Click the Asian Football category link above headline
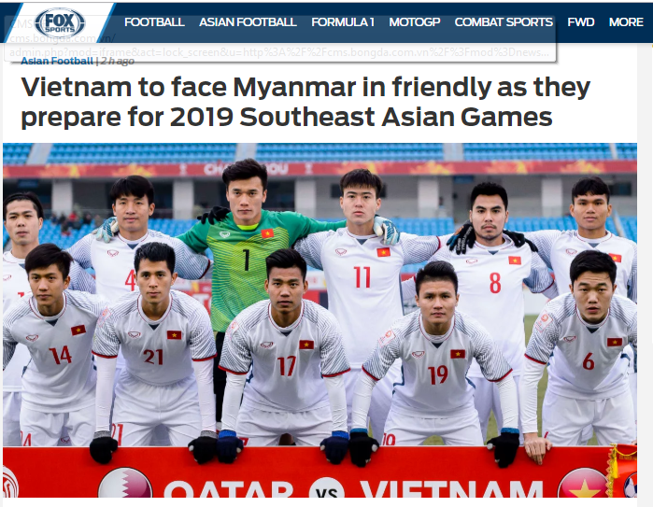Screen dimensions: 653x507 [57, 62]
